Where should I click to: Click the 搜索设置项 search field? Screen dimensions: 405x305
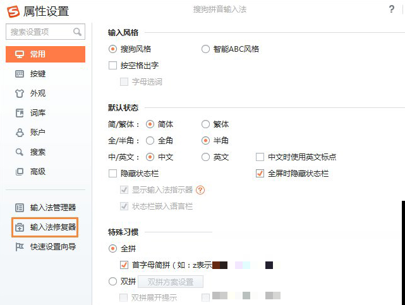click(45, 32)
